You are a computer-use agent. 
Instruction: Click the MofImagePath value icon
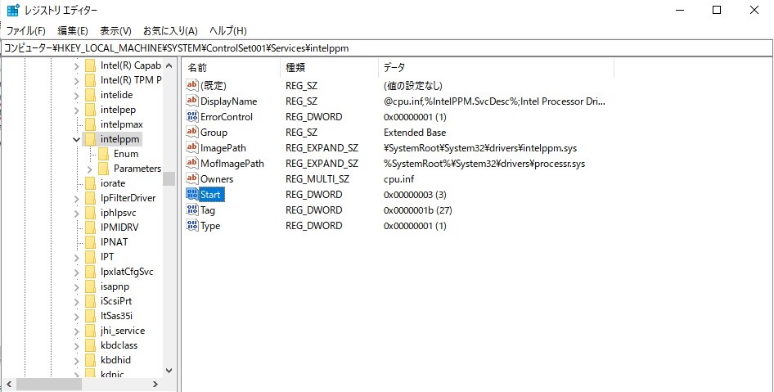pos(191,164)
